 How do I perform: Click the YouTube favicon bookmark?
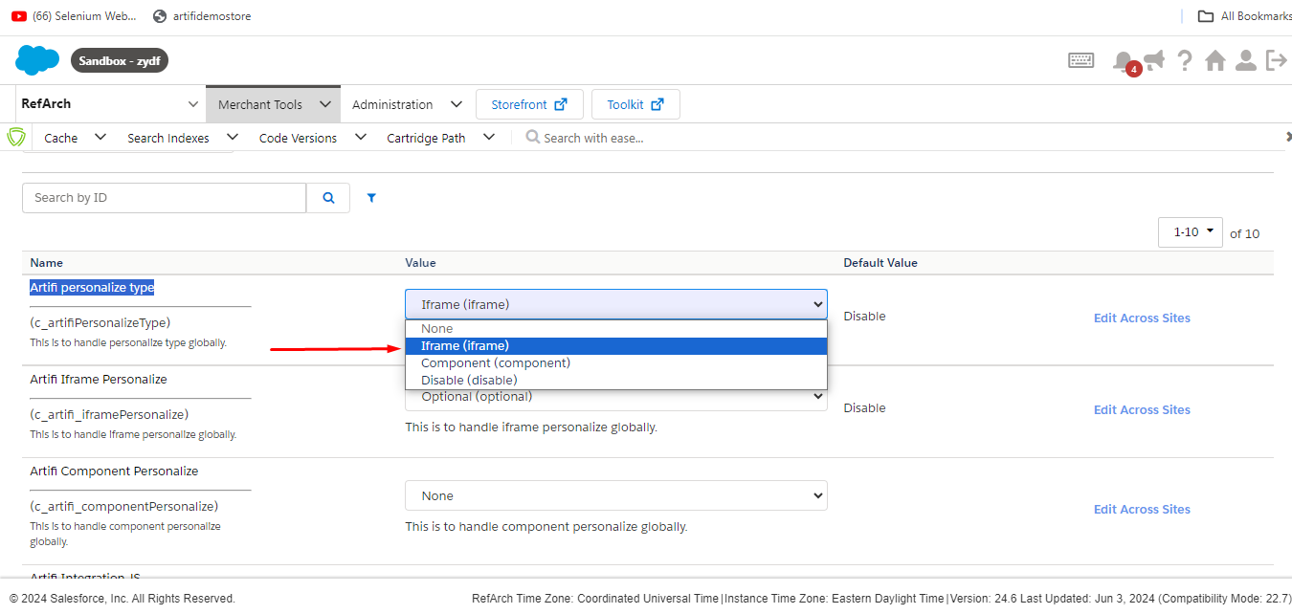click(x=19, y=16)
